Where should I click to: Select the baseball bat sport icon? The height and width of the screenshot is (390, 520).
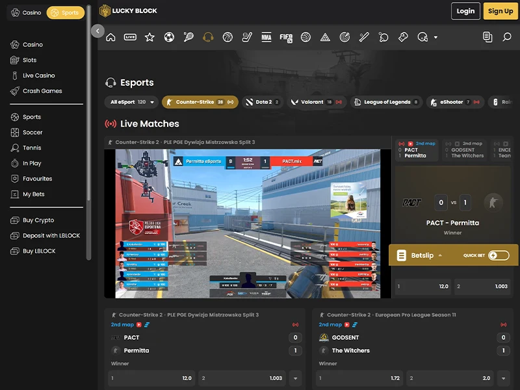click(x=364, y=37)
